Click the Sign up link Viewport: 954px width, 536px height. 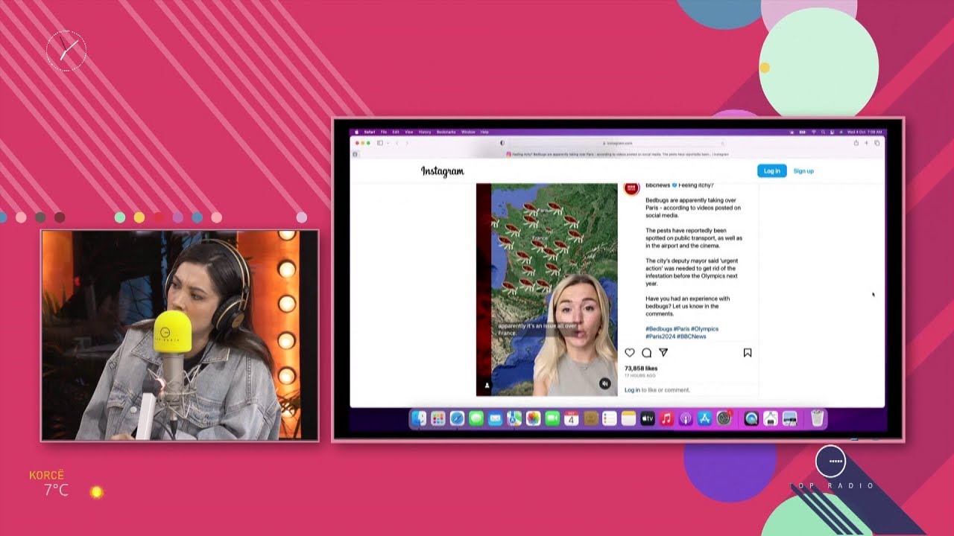coord(803,170)
